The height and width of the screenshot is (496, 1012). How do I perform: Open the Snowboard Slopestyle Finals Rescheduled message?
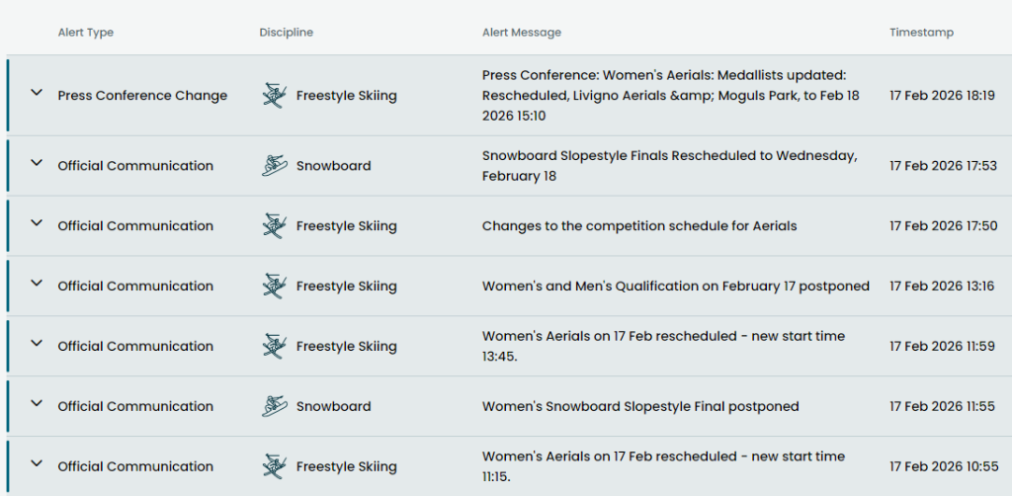(669, 165)
